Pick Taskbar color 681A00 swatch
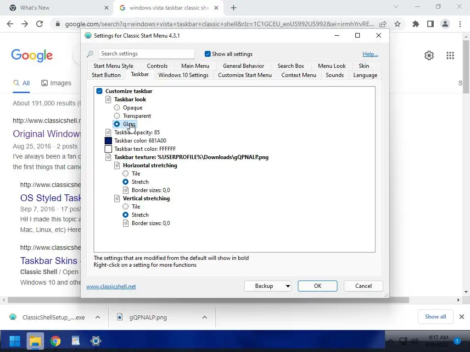Image resolution: width=470 pixels, height=352 pixels. [108, 141]
